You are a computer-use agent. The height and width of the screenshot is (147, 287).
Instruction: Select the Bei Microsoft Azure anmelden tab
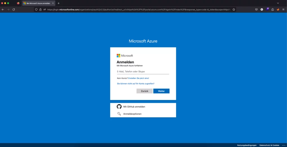pyautogui.click(x=39, y=3)
